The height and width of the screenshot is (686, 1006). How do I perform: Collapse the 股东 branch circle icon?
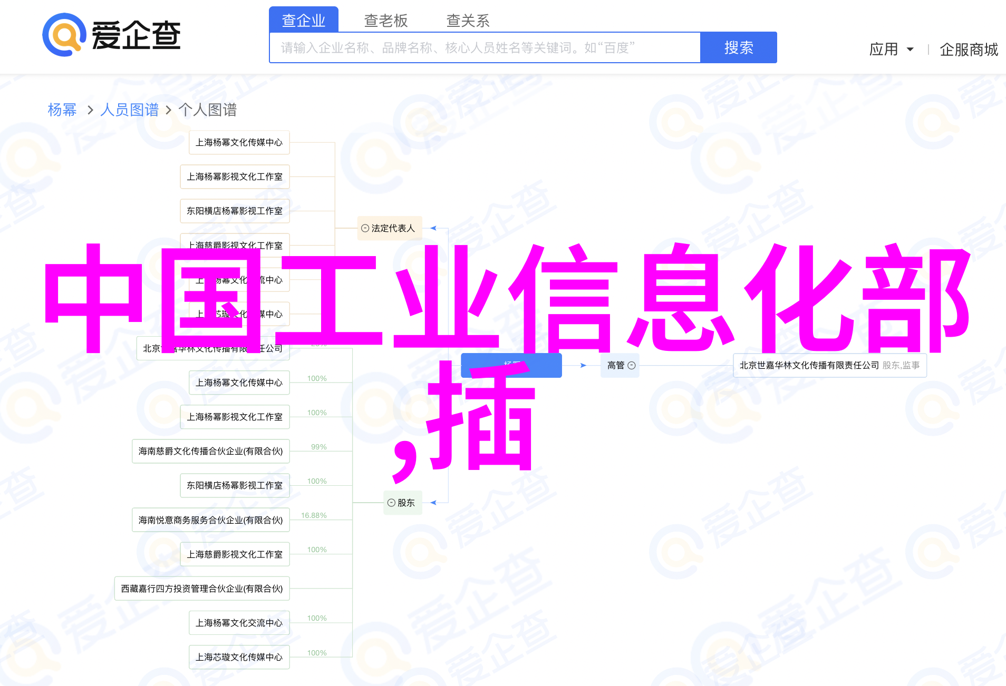(391, 503)
